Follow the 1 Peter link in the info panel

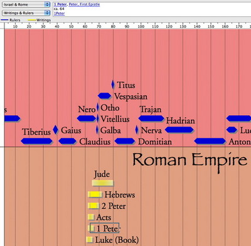(60, 4)
